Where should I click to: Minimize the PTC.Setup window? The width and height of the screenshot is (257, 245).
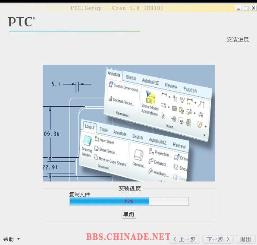pyautogui.click(x=238, y=8)
